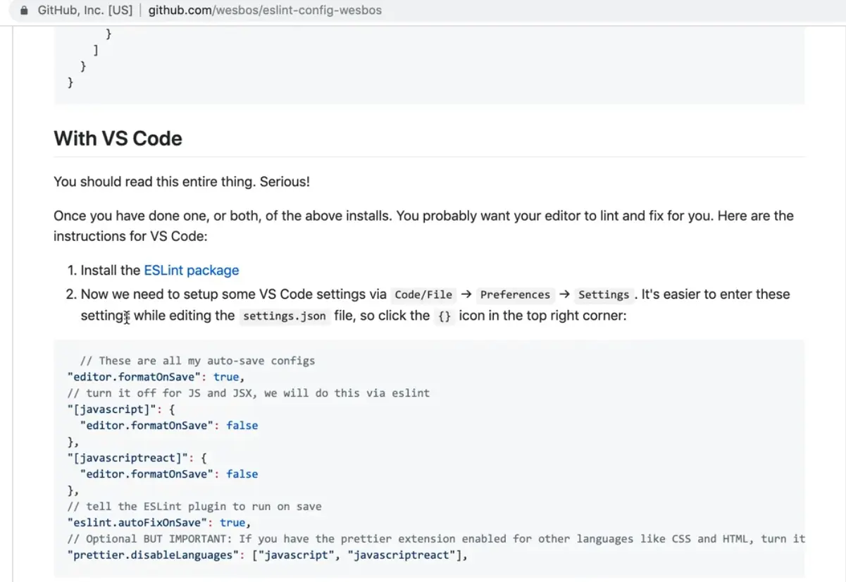
Task: Click the "You should read this entire thing" sentence
Action: click(181, 182)
